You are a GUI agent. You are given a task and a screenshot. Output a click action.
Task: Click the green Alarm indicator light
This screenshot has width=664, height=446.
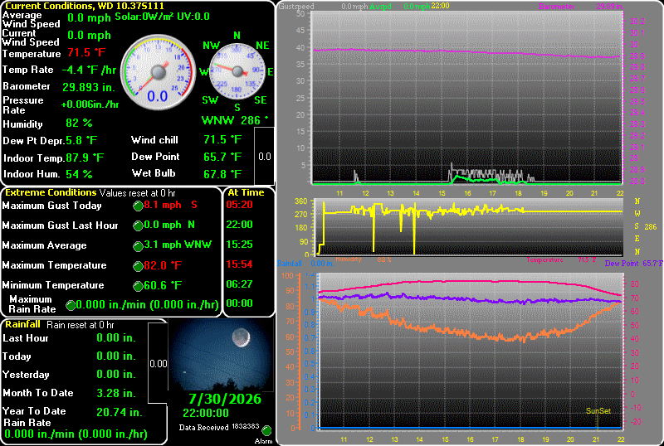tap(266, 431)
